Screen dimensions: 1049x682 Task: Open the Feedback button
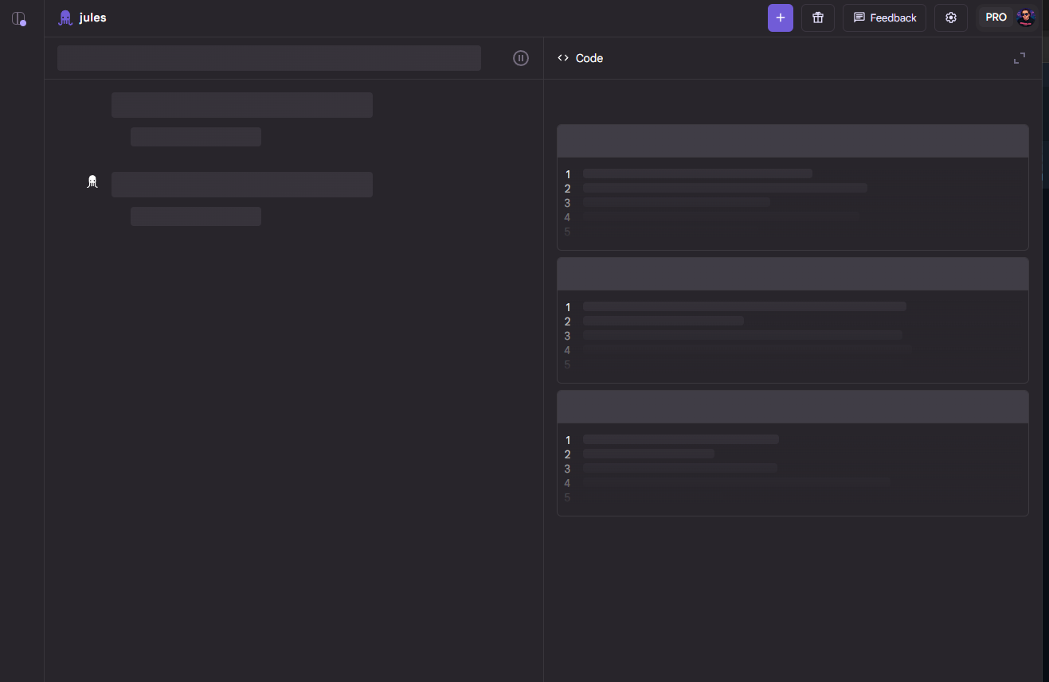pyautogui.click(x=884, y=18)
